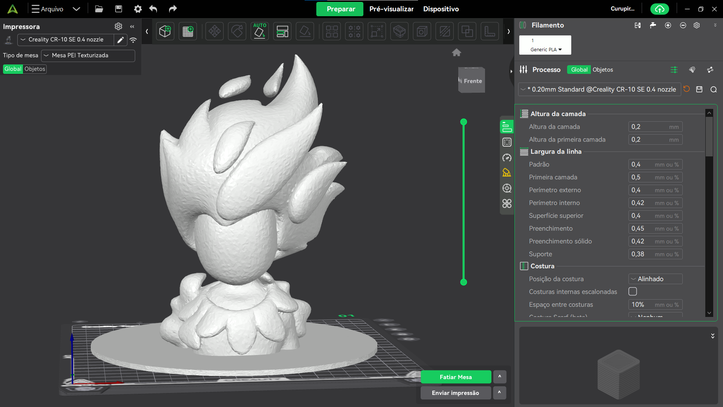Undo with the left curved arrow
Image resolution: width=723 pixels, height=407 pixels.
[x=153, y=9]
